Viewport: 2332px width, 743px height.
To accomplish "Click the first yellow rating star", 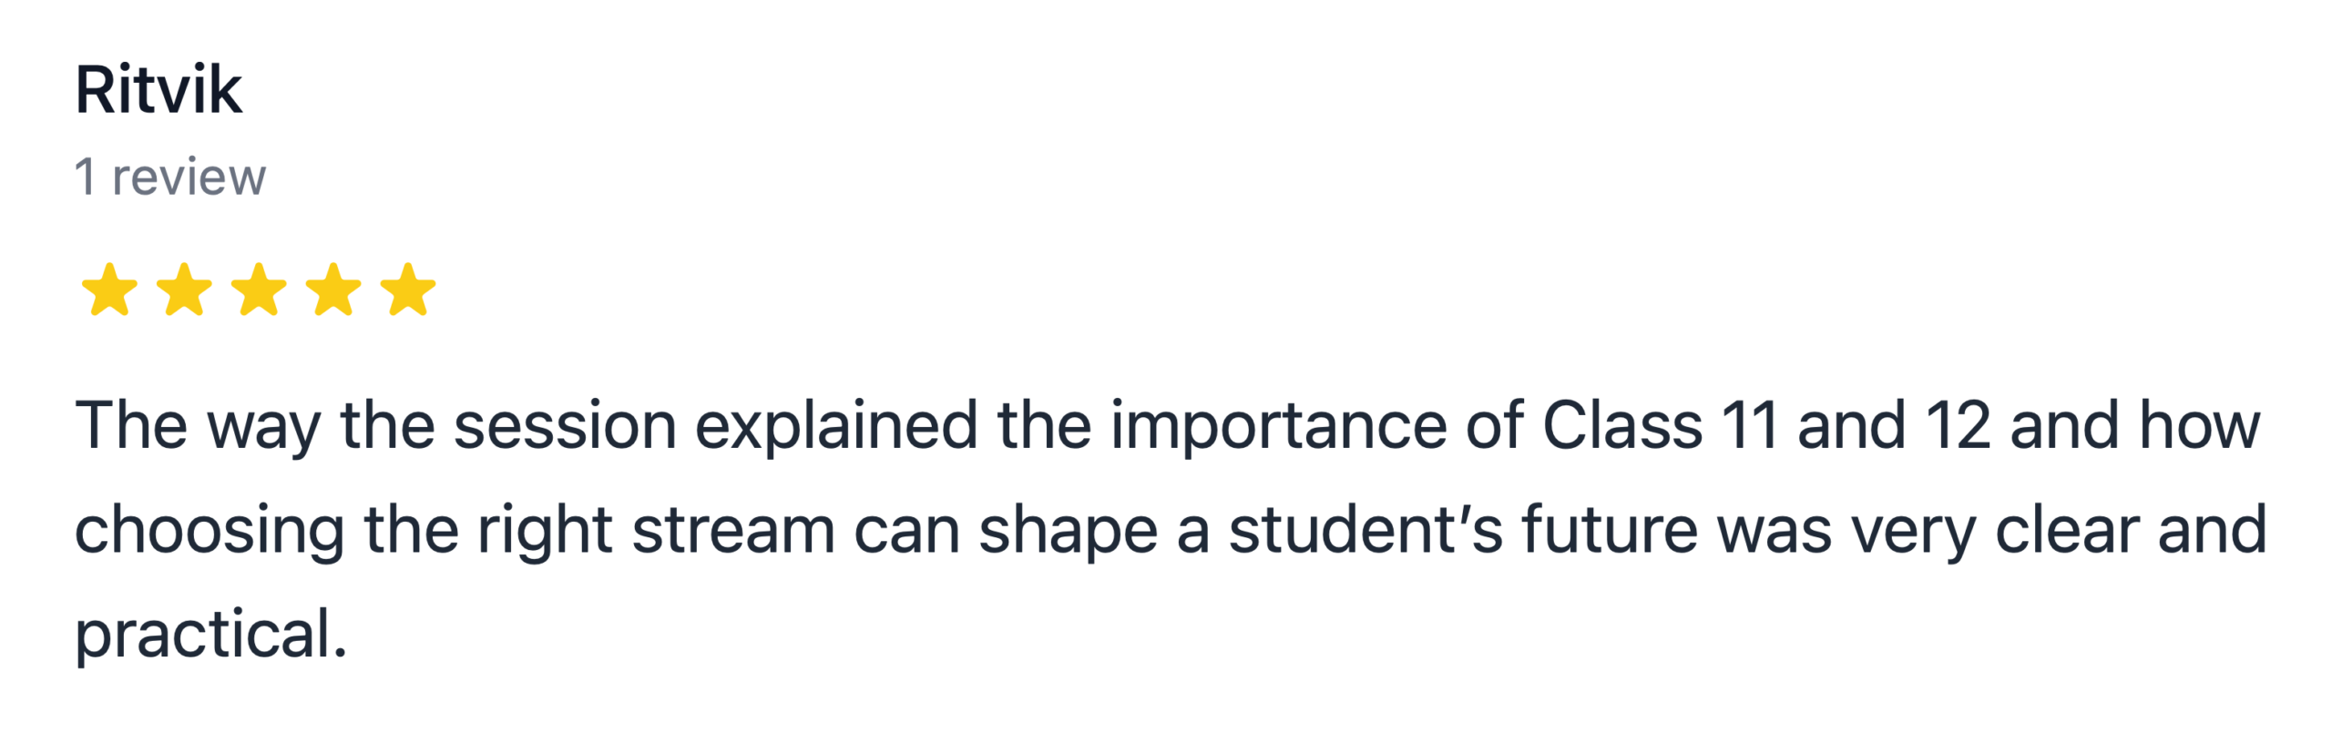I will (109, 290).
